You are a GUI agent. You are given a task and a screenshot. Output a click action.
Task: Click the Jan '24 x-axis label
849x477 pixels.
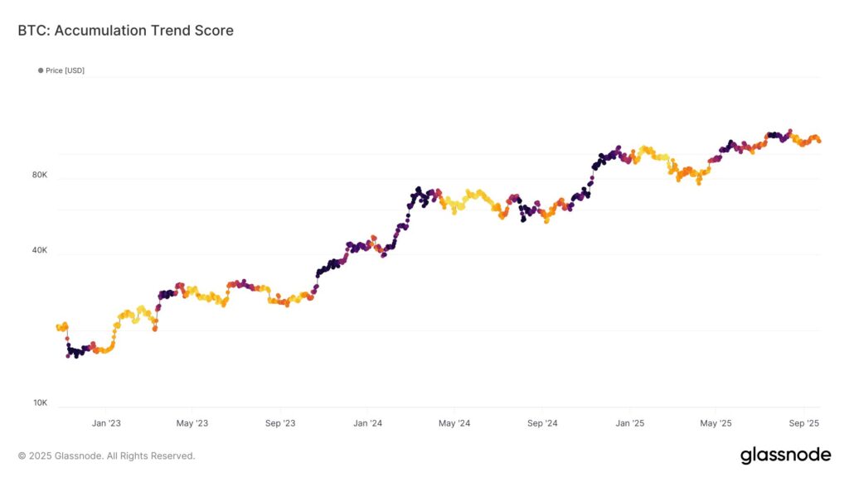pos(367,423)
